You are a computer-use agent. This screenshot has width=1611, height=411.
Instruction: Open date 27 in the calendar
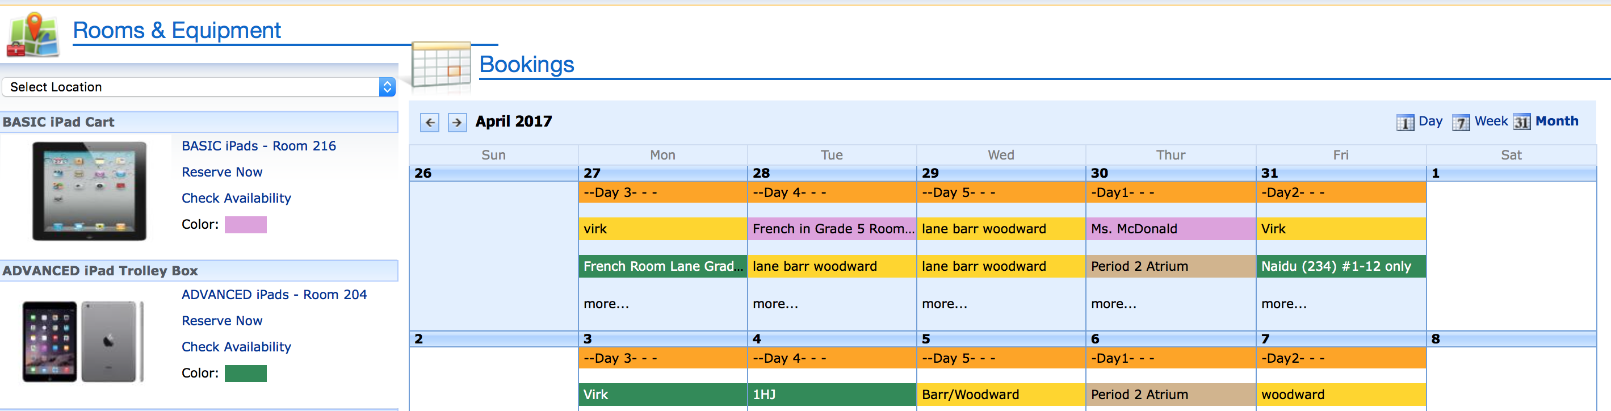(x=591, y=173)
